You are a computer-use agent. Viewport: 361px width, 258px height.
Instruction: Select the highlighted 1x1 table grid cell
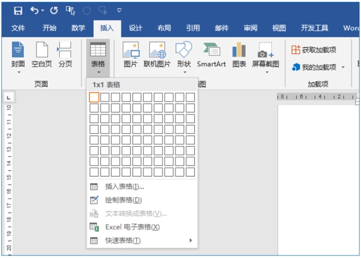[94, 97]
